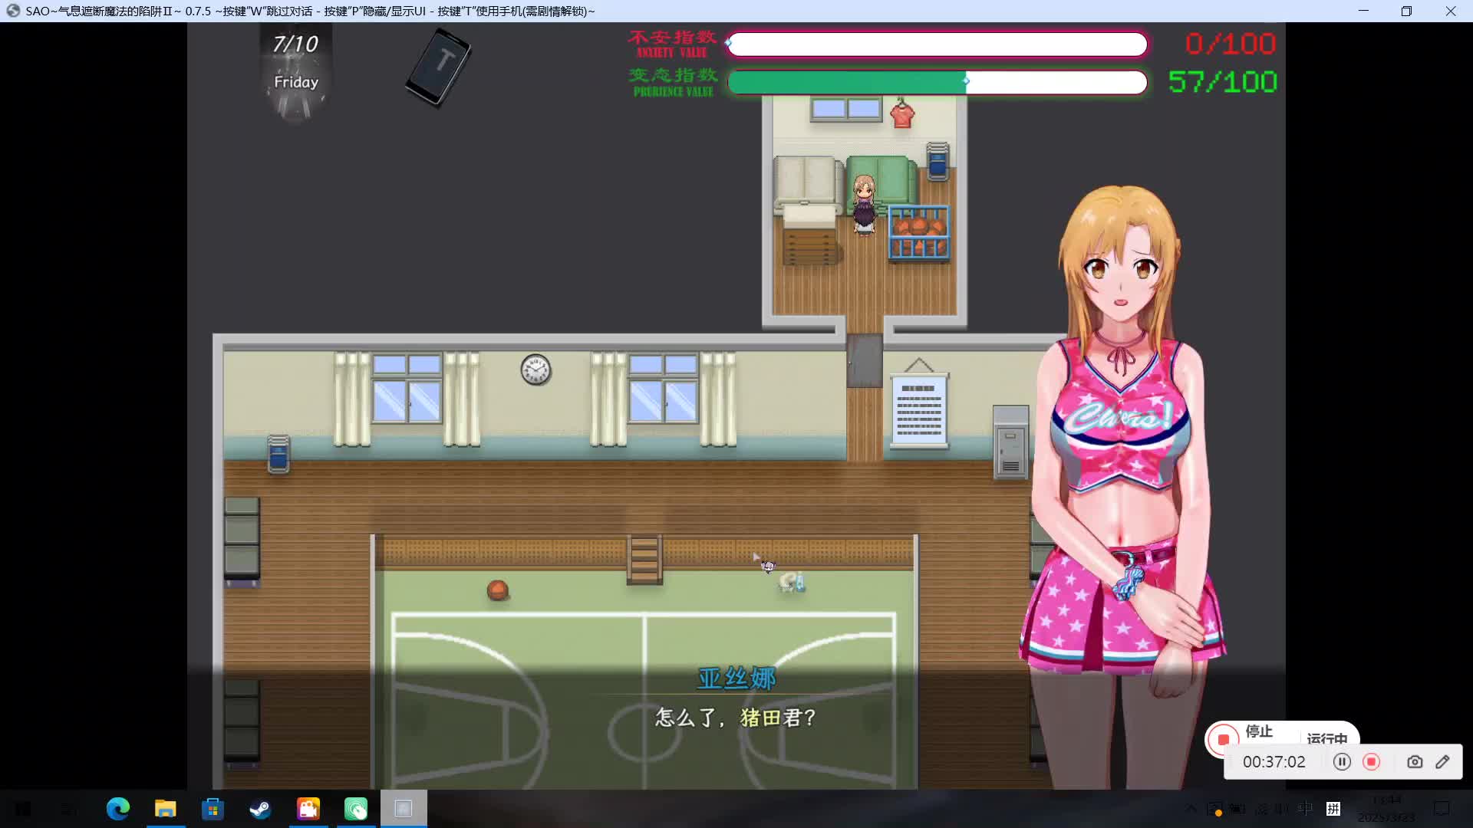Click the 0/100 anxiety counter

click(1230, 44)
